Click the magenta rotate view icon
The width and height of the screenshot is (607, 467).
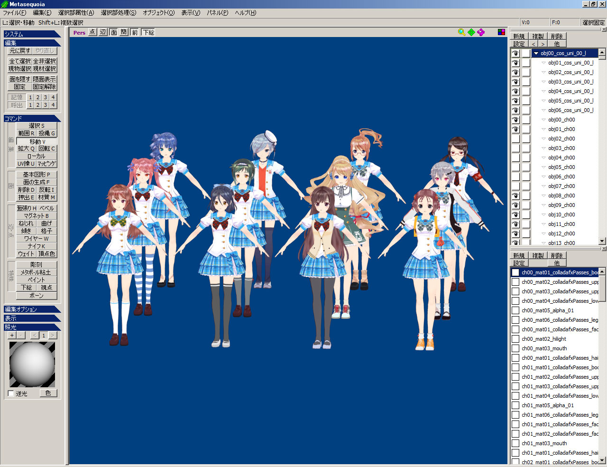point(481,32)
